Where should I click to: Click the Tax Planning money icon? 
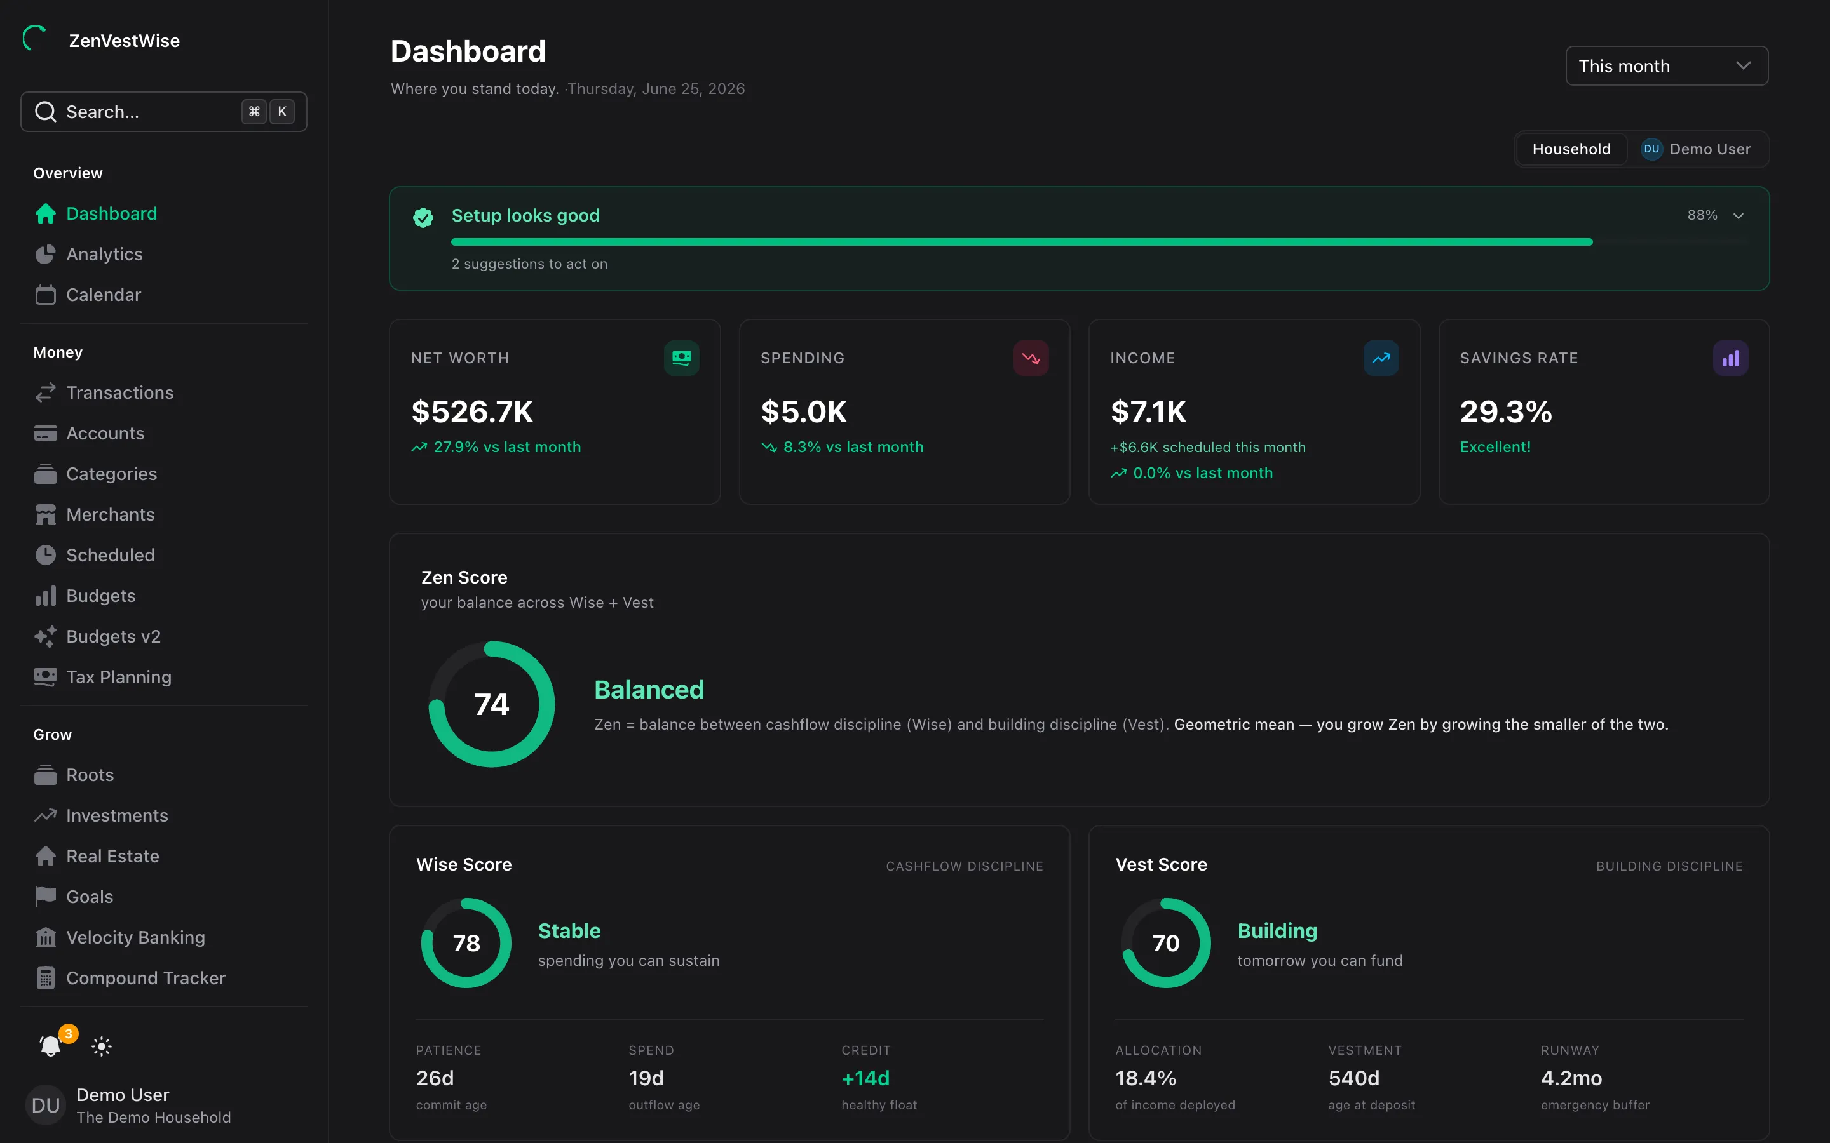point(45,678)
